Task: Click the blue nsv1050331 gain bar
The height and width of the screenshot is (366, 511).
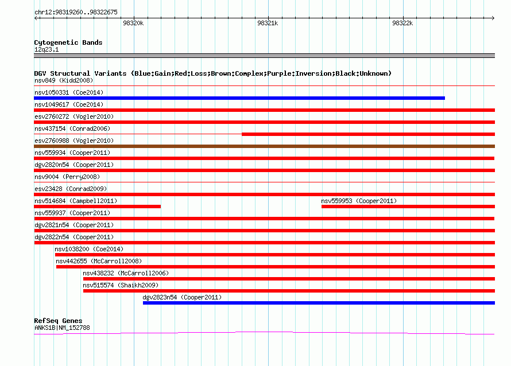Action: click(x=239, y=98)
